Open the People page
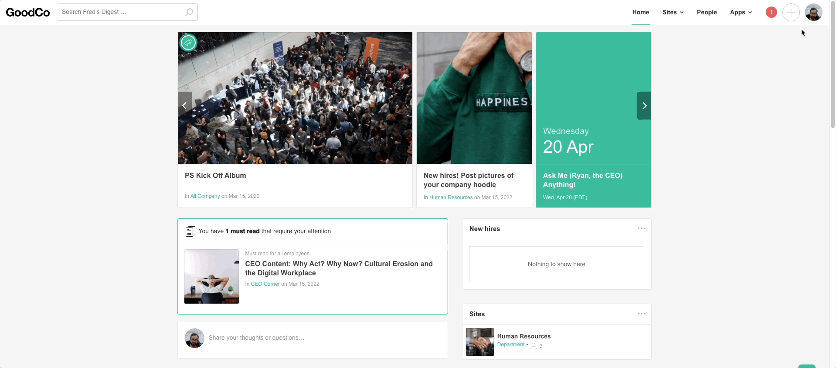 pyautogui.click(x=707, y=12)
